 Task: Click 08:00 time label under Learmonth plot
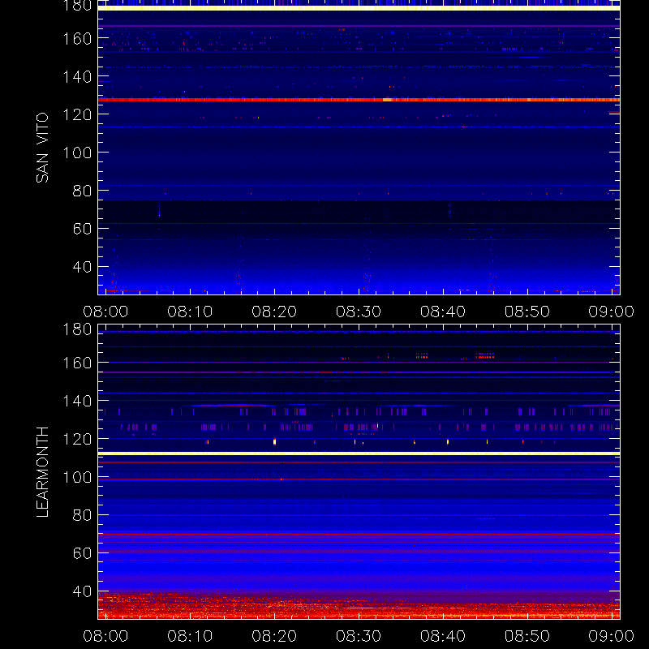coord(105,636)
